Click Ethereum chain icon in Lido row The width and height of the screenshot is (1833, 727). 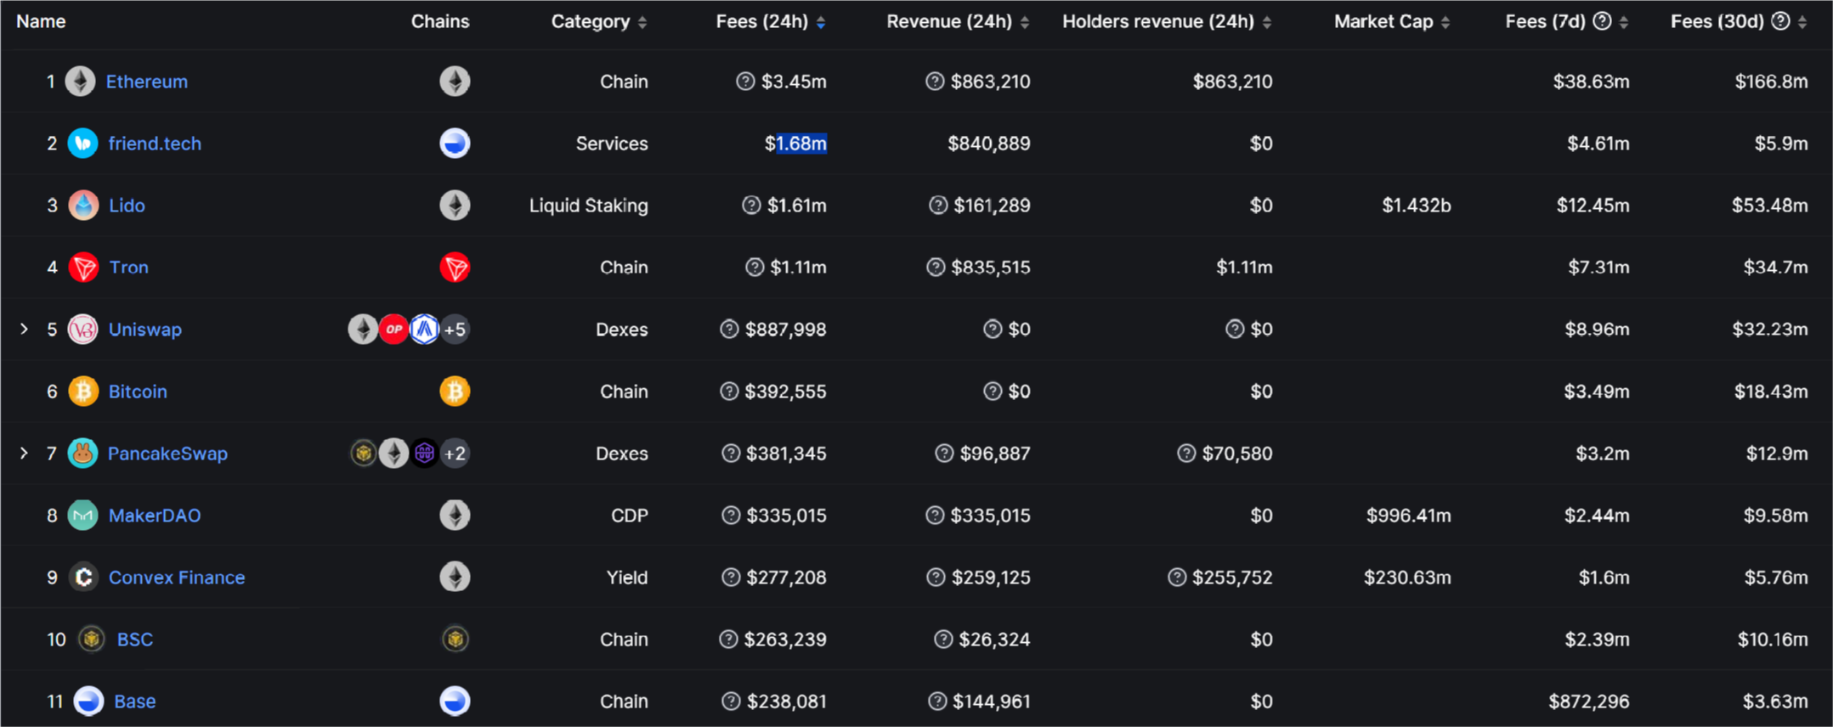pos(455,206)
